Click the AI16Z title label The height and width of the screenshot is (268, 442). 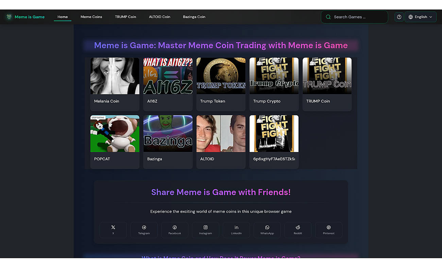pos(152,101)
